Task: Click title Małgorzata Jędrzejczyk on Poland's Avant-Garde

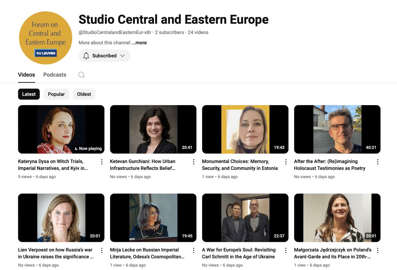Action: coord(333,253)
